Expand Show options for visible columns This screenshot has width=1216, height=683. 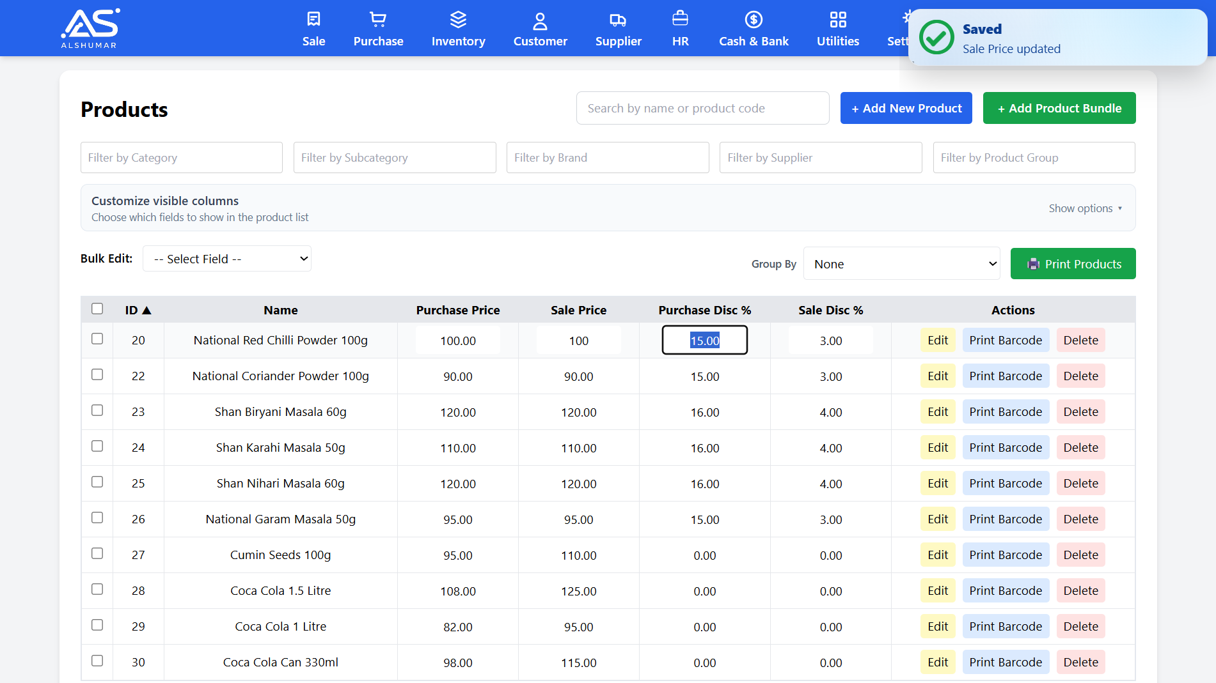1085,208
